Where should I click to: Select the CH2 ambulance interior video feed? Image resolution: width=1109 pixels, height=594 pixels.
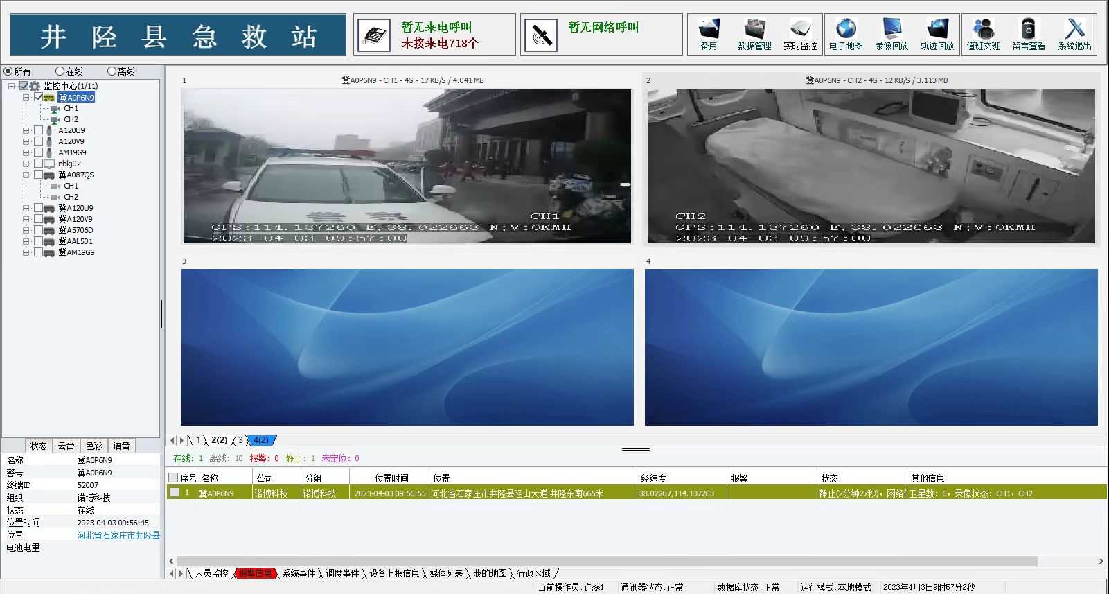click(x=871, y=166)
